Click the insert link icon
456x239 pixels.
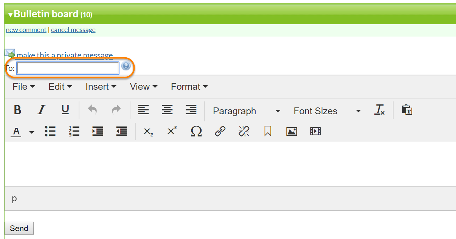pyautogui.click(x=220, y=131)
